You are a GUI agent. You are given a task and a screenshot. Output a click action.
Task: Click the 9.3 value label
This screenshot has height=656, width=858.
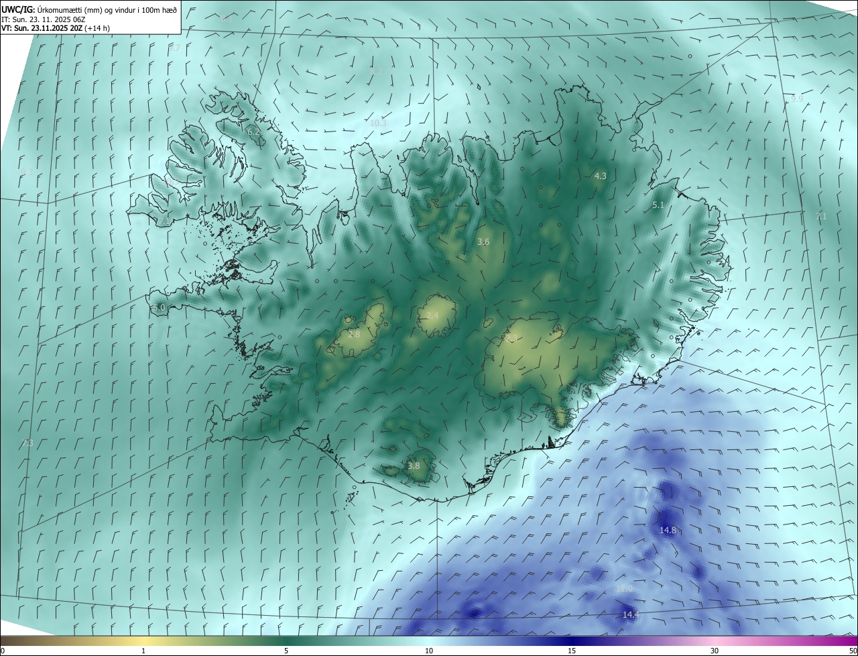[x=27, y=172]
